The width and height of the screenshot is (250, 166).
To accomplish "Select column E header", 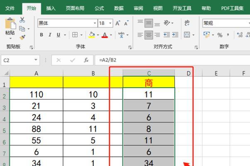I will tap(216, 73).
